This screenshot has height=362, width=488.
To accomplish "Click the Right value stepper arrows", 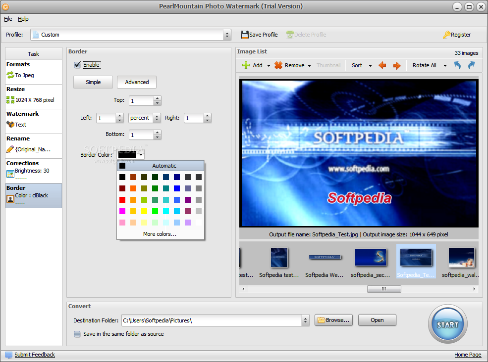I will (x=207, y=118).
